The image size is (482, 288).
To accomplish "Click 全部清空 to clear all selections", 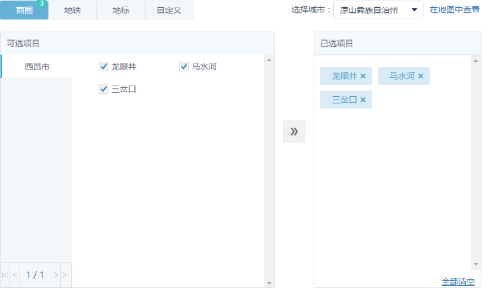I will (458, 281).
